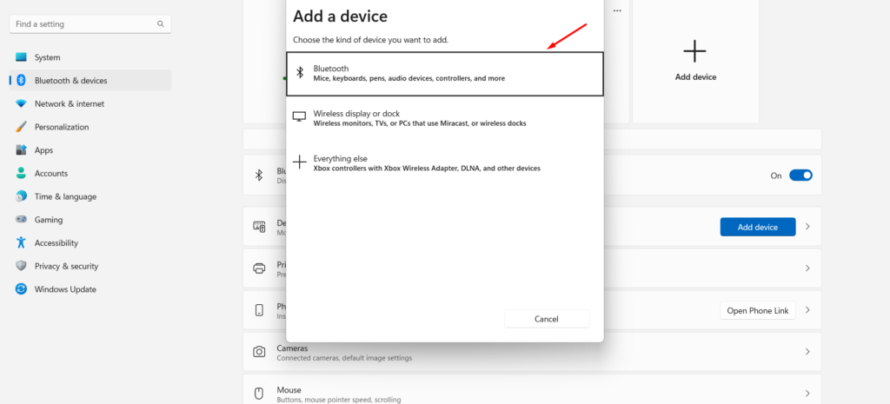Click the blue Add device button
890x404 pixels.
pos(757,227)
